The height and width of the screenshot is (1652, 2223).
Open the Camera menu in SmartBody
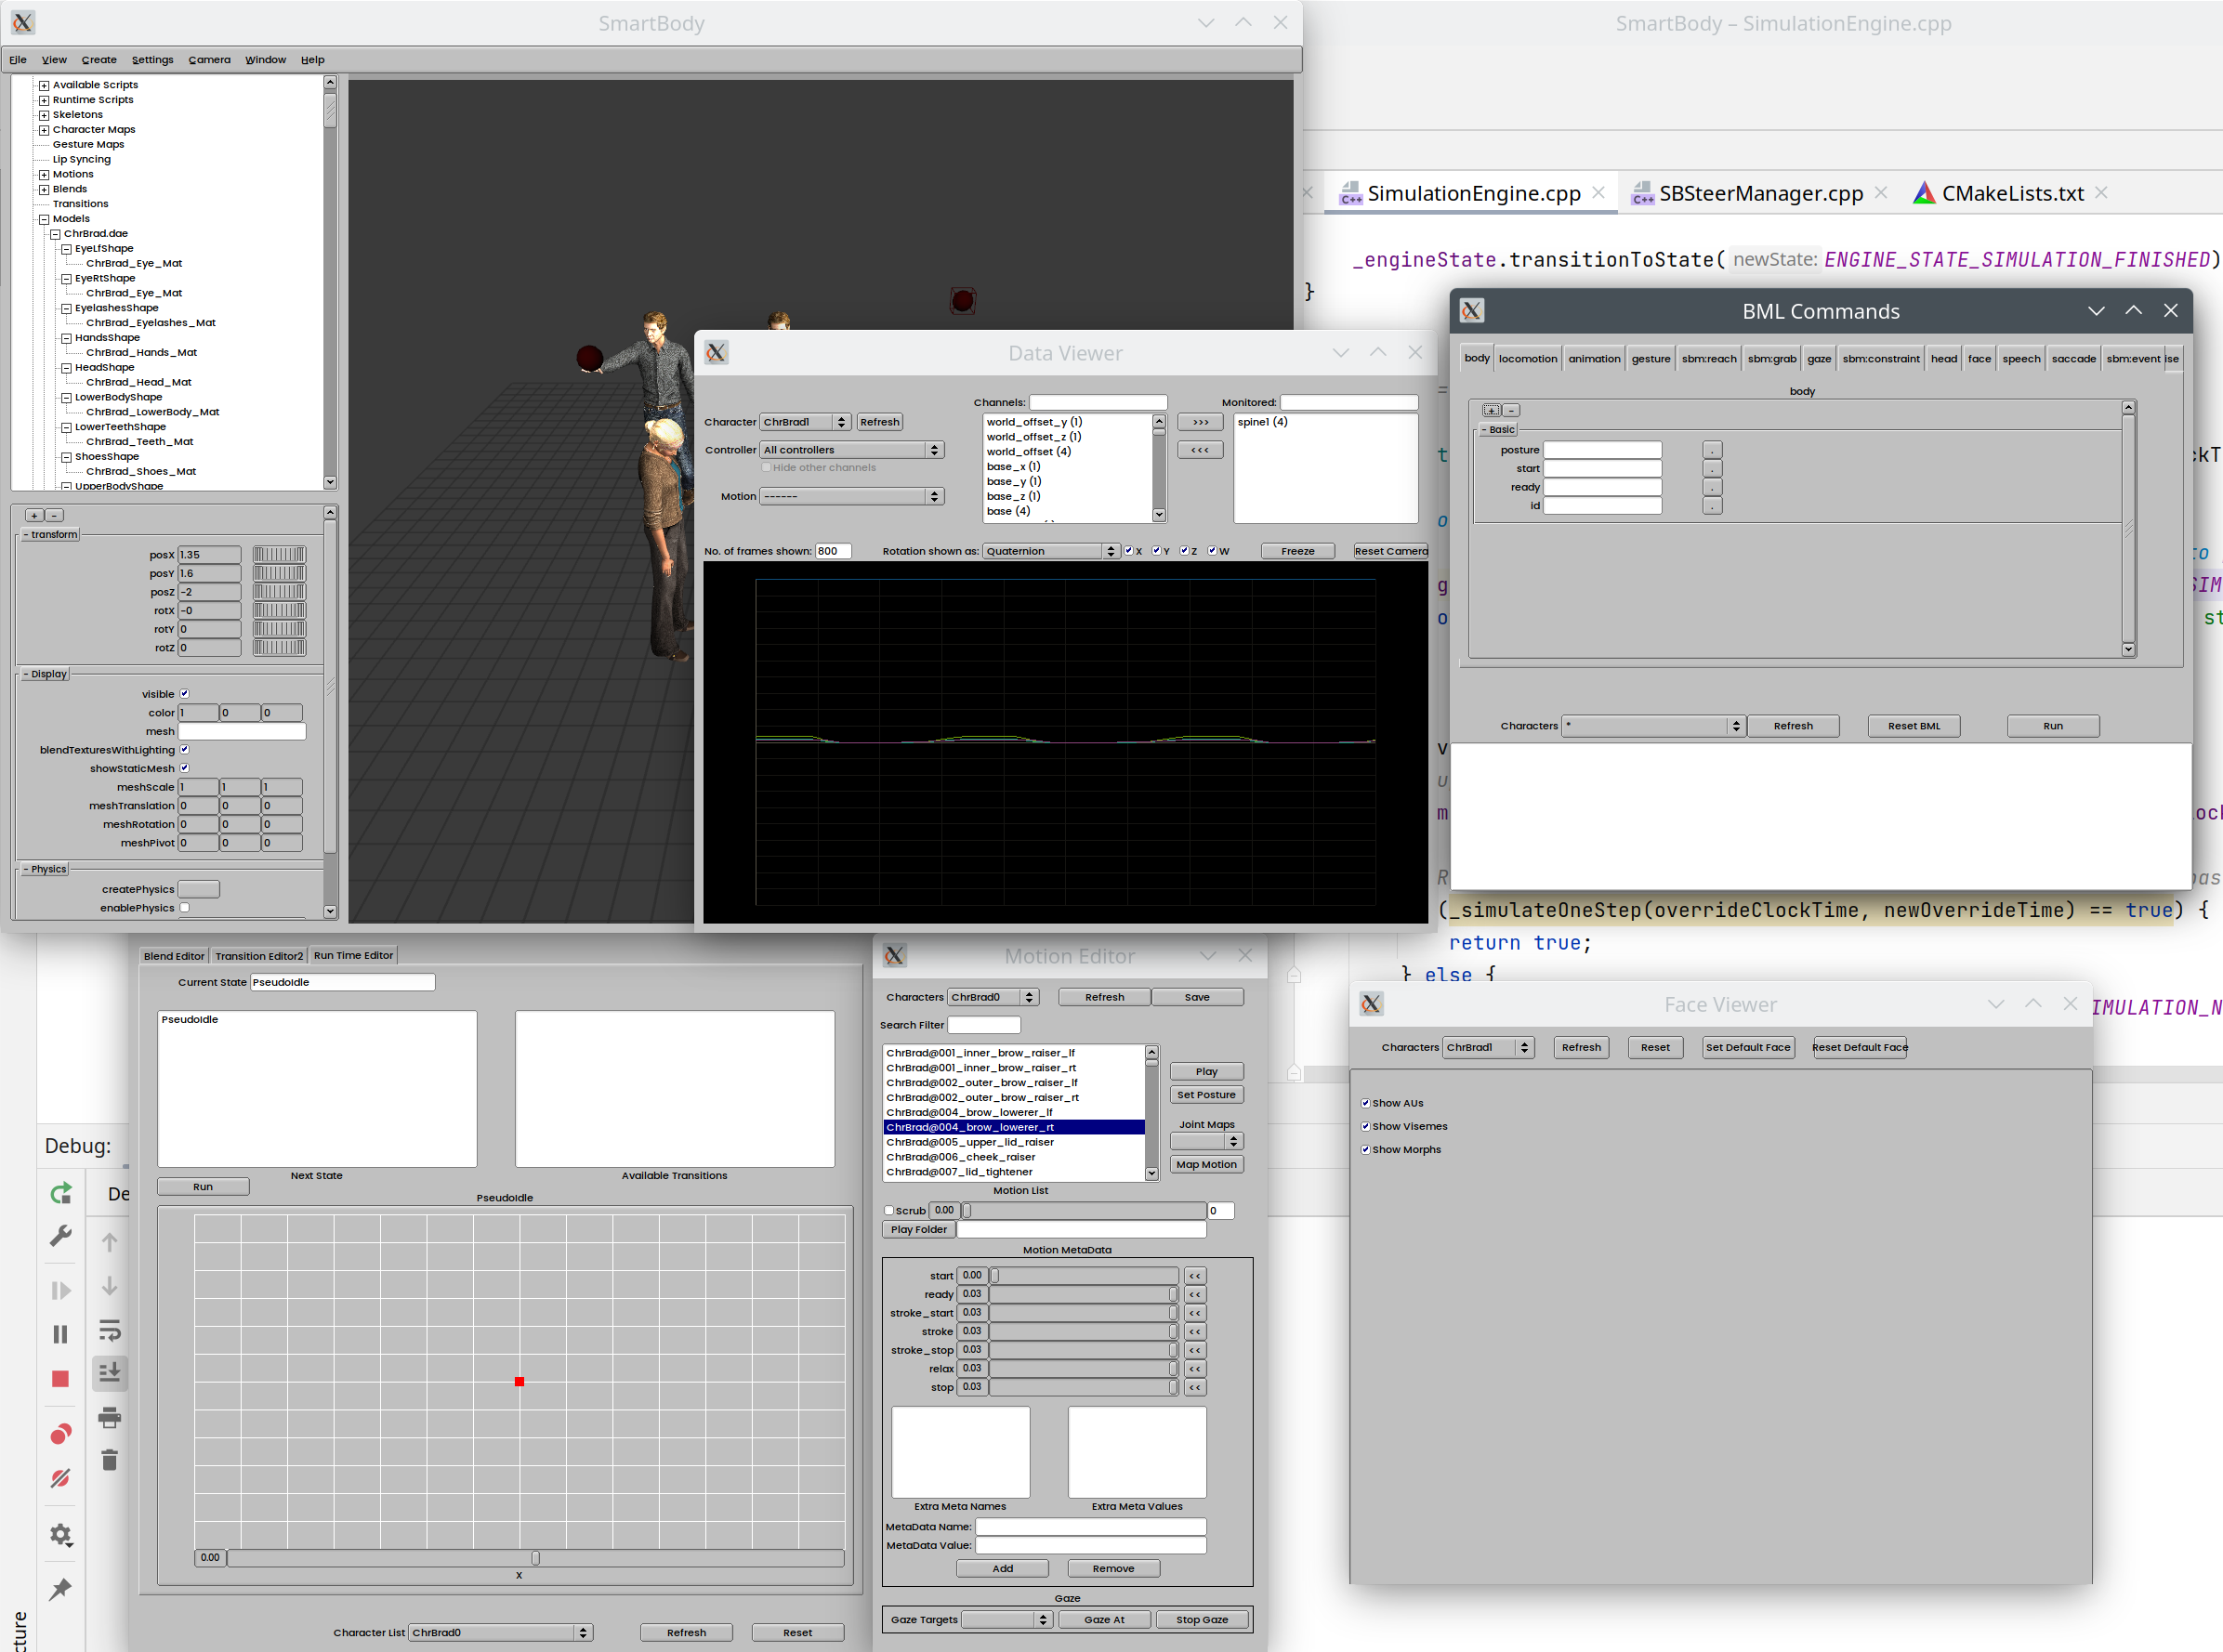click(x=209, y=60)
